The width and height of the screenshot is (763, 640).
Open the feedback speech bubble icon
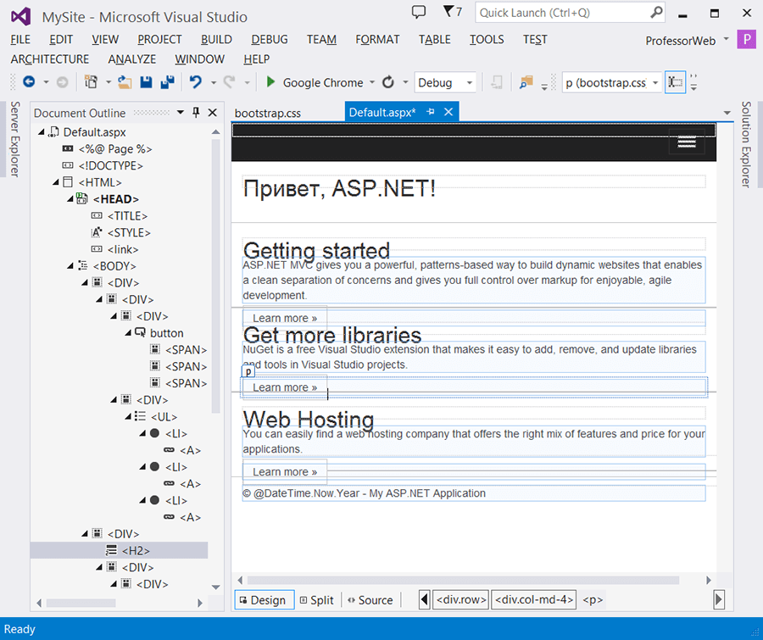click(x=419, y=12)
